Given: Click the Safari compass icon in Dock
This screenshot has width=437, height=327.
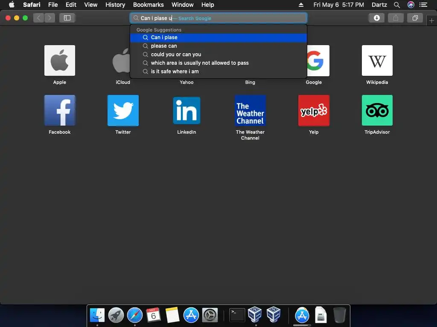Looking at the screenshot, I should [134, 315].
